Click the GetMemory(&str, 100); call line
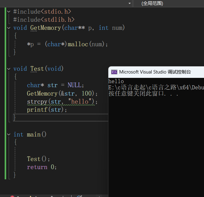The image size is (204, 197). pyautogui.click(x=62, y=93)
